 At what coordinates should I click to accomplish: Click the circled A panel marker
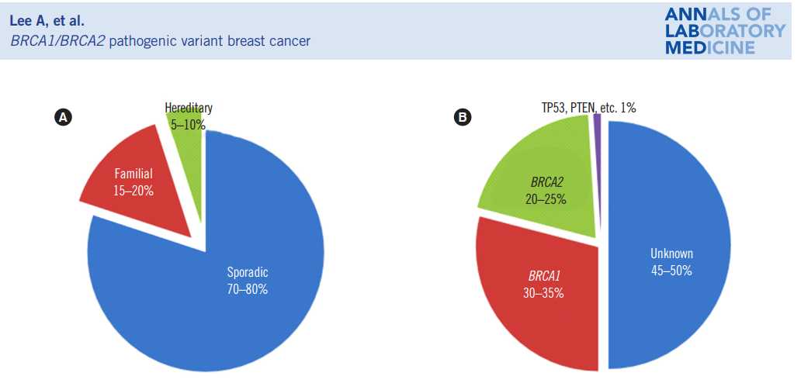point(63,117)
